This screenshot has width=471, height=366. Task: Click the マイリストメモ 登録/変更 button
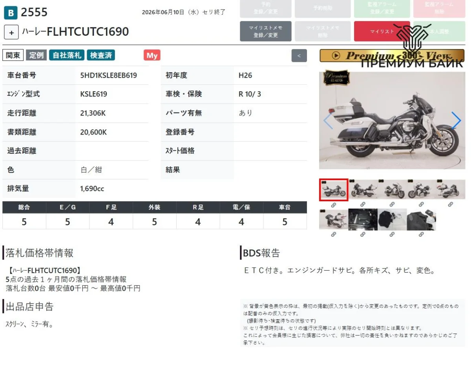(x=266, y=31)
